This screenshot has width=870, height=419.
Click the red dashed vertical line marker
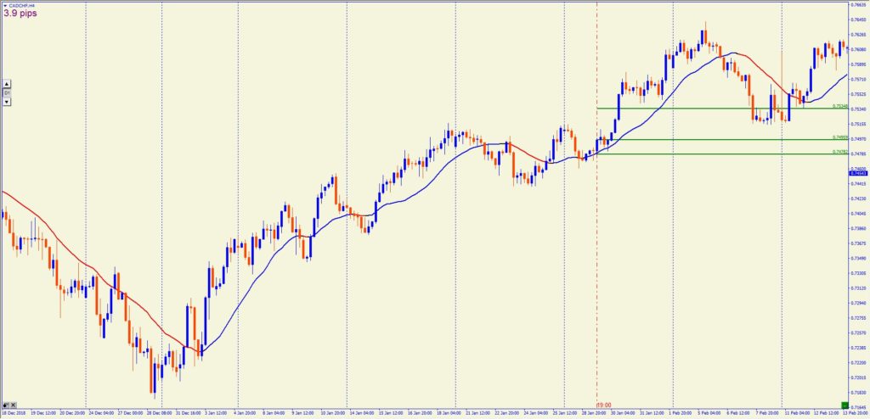click(597, 254)
